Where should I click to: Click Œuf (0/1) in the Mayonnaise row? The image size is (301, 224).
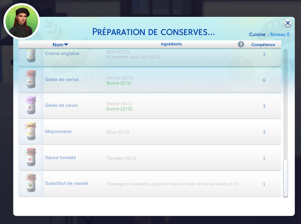(118, 132)
